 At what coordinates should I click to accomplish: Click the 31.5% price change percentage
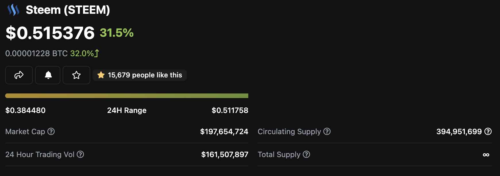coord(117,33)
